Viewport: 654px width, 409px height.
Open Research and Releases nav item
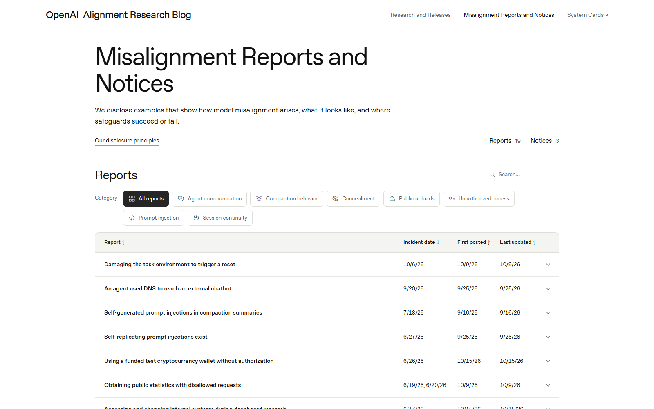pos(421,15)
